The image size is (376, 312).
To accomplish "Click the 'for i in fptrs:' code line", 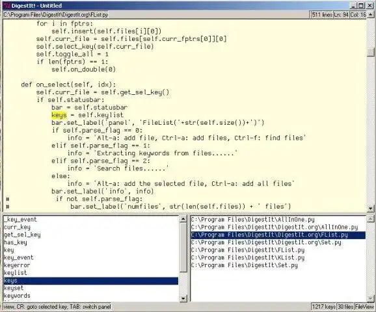I will (x=64, y=23).
